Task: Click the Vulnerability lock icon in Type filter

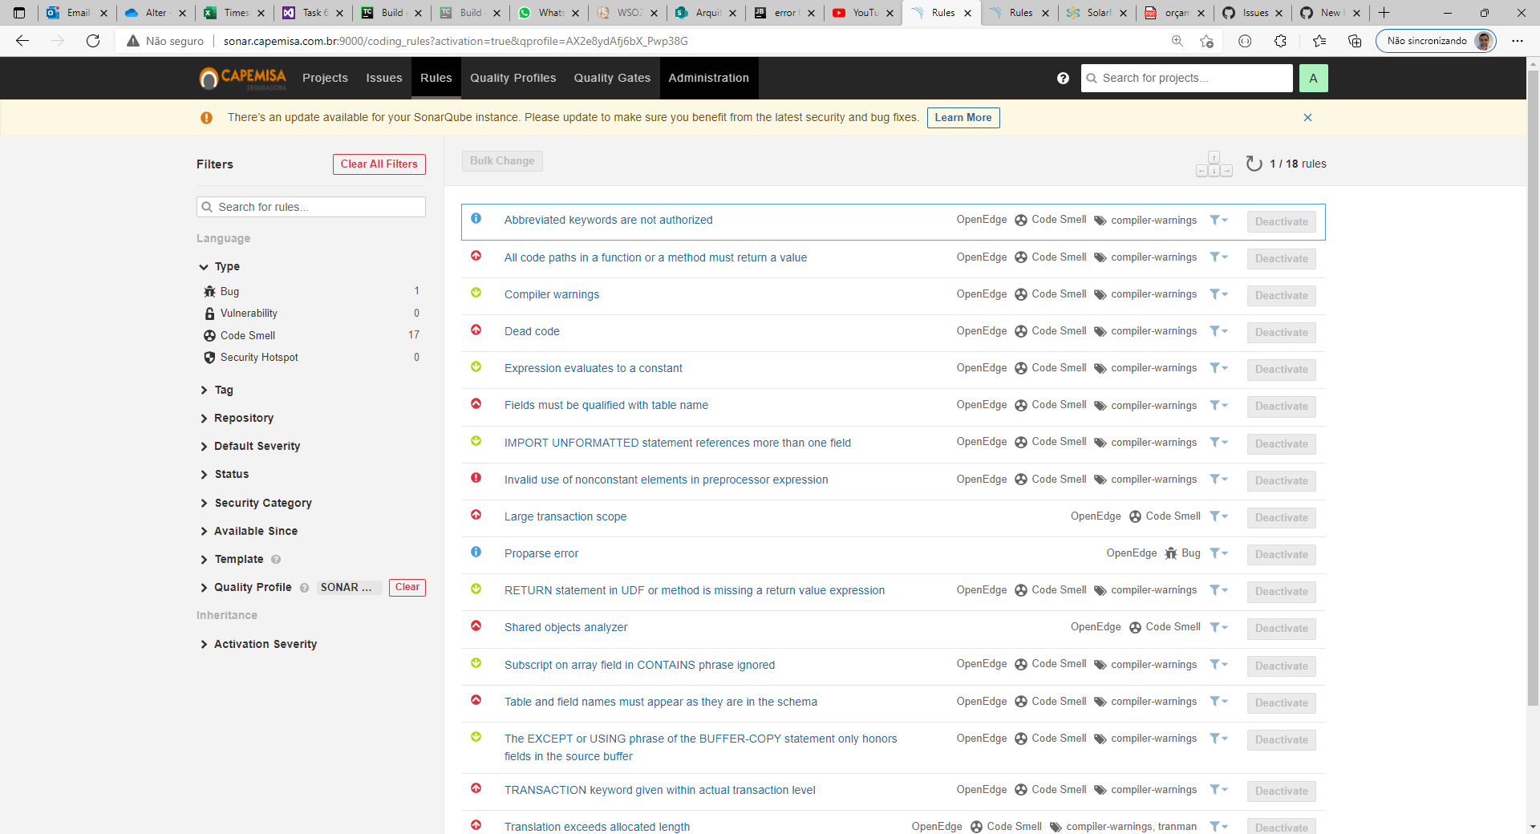Action: tap(210, 313)
